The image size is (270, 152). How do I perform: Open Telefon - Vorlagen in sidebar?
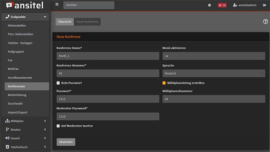click(20, 43)
